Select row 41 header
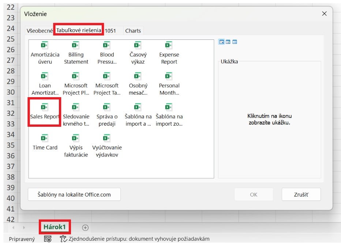The height and width of the screenshot is (244, 341). (x=11, y=209)
